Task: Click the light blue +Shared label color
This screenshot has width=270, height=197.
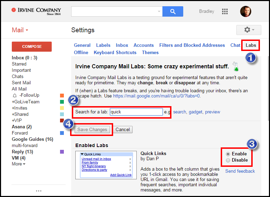Action: (62, 114)
